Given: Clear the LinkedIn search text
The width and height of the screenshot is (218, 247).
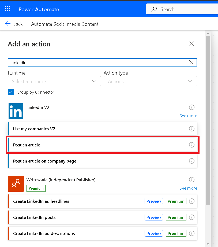Looking at the screenshot, I should click(191, 62).
